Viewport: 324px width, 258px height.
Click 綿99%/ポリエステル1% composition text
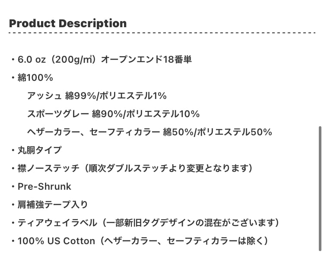pos(116,96)
